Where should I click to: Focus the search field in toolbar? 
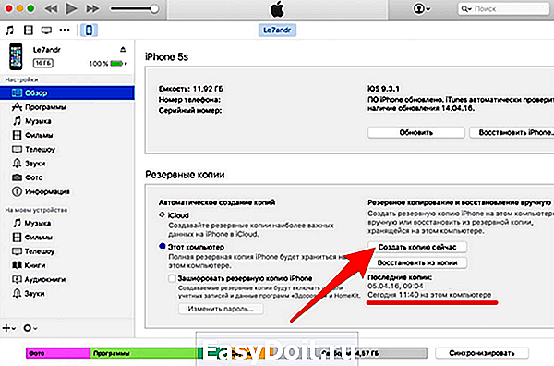[504, 9]
